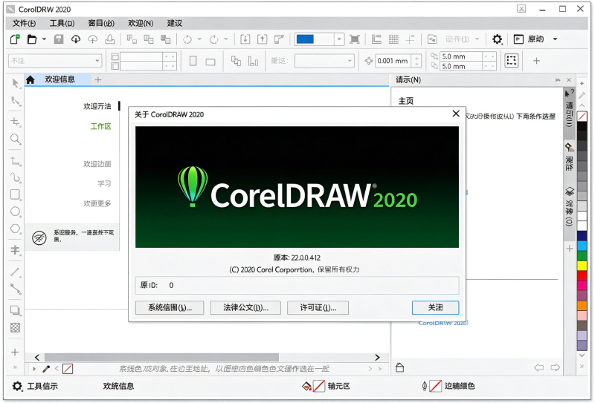Click the dotted bounding box icon
Viewport: 595px width, 403px height.
(512, 61)
